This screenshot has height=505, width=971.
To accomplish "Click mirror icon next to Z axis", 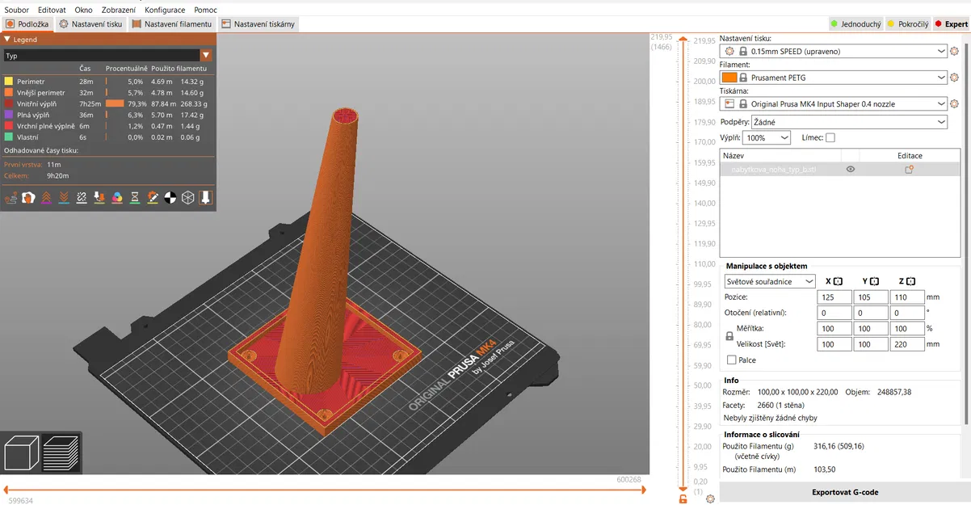I will point(910,281).
